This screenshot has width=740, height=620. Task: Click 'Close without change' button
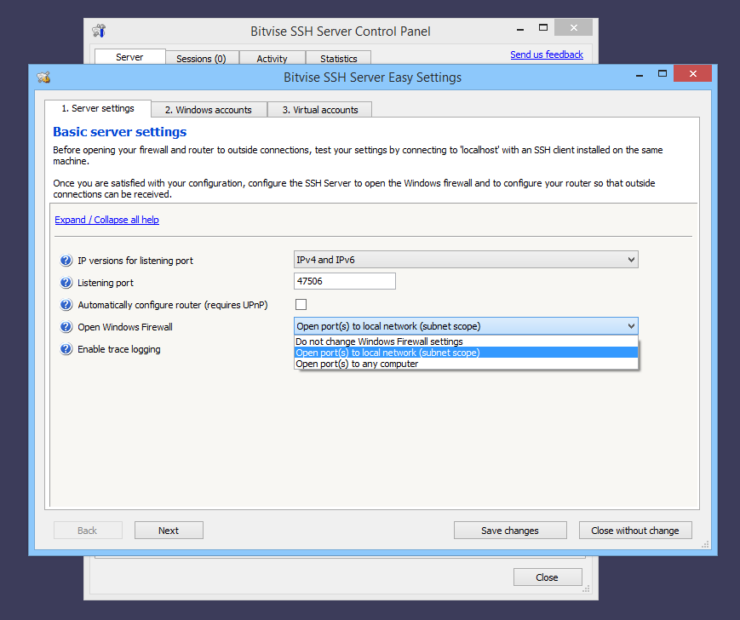pos(635,531)
